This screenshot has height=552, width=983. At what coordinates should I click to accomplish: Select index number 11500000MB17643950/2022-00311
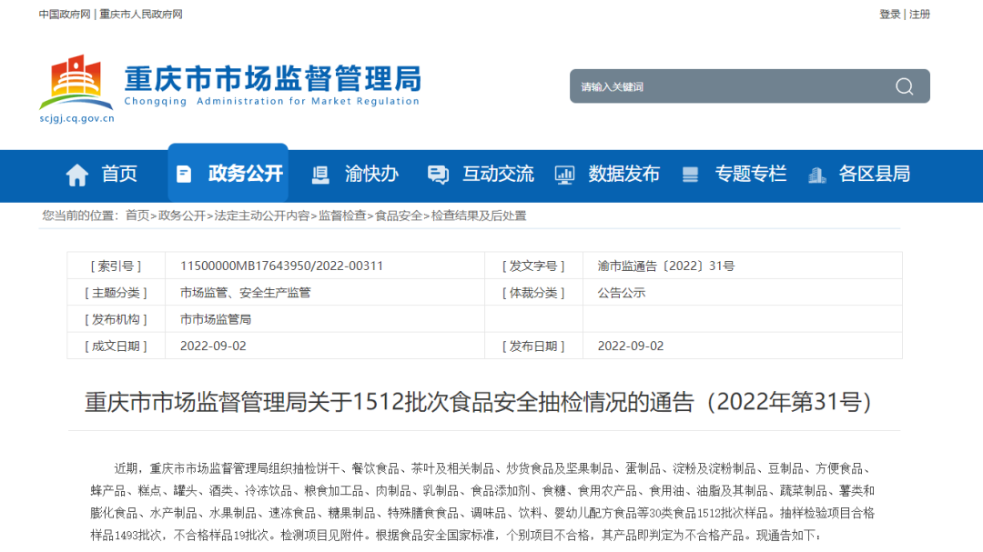click(x=281, y=266)
